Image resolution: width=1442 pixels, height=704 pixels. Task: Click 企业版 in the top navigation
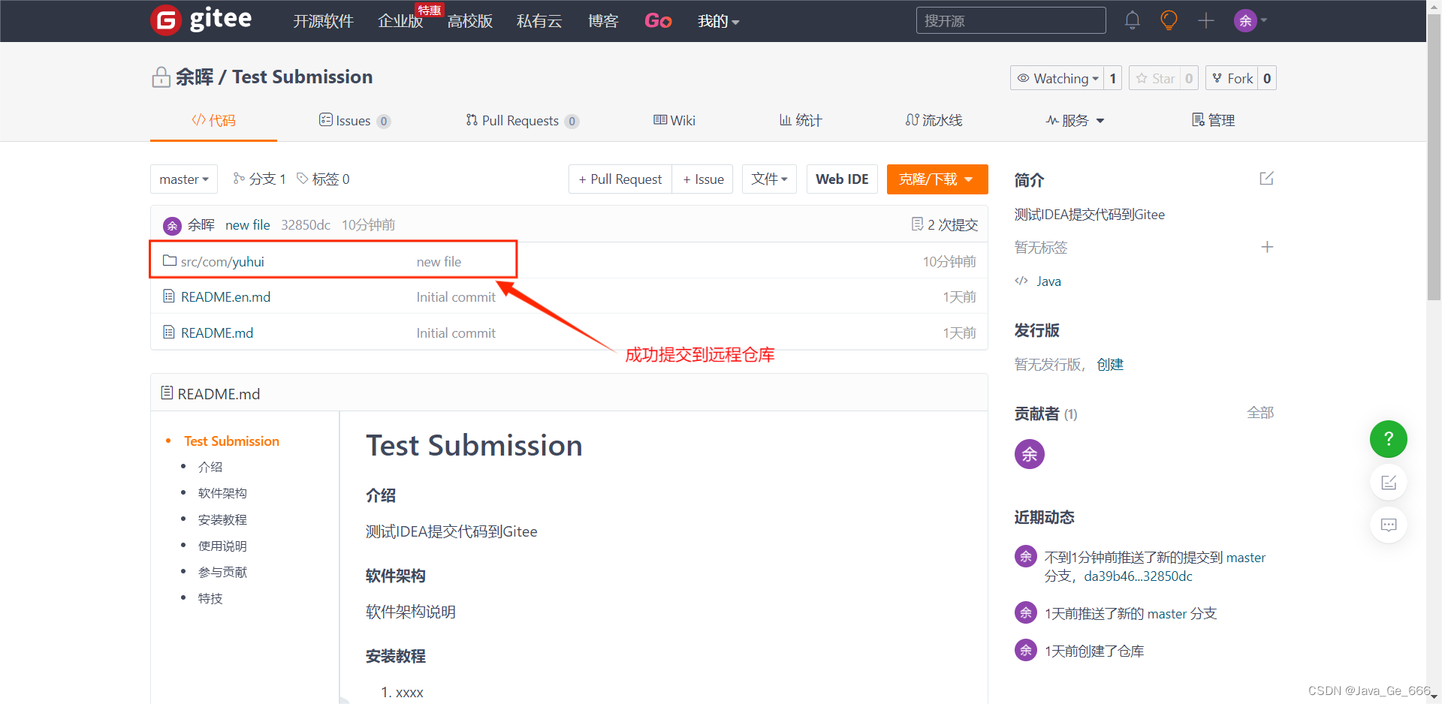[400, 21]
